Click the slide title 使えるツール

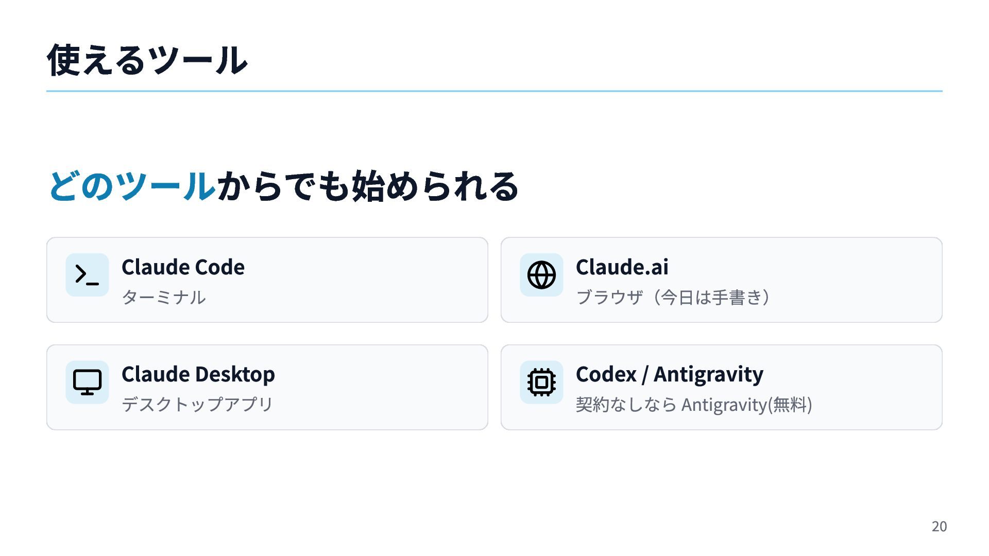pos(147,60)
